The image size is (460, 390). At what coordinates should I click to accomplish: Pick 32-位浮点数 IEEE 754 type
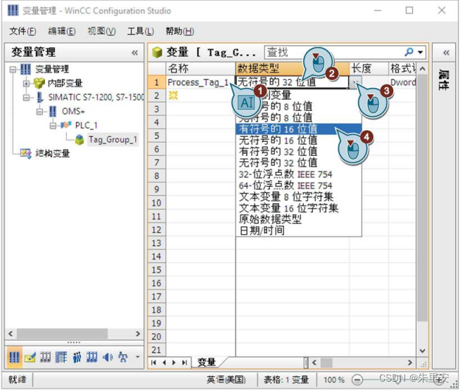point(298,174)
